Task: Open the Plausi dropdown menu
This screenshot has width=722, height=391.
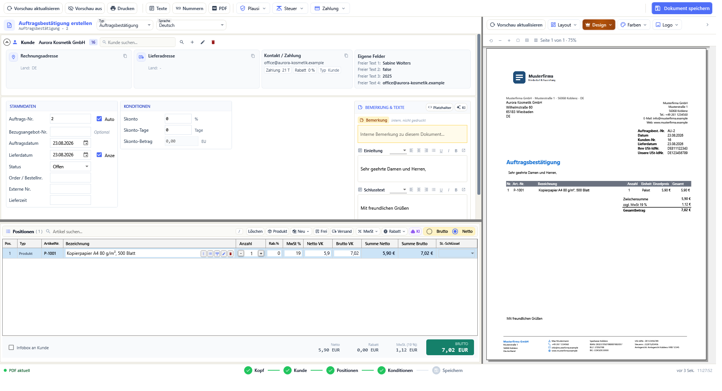Action: pyautogui.click(x=253, y=8)
